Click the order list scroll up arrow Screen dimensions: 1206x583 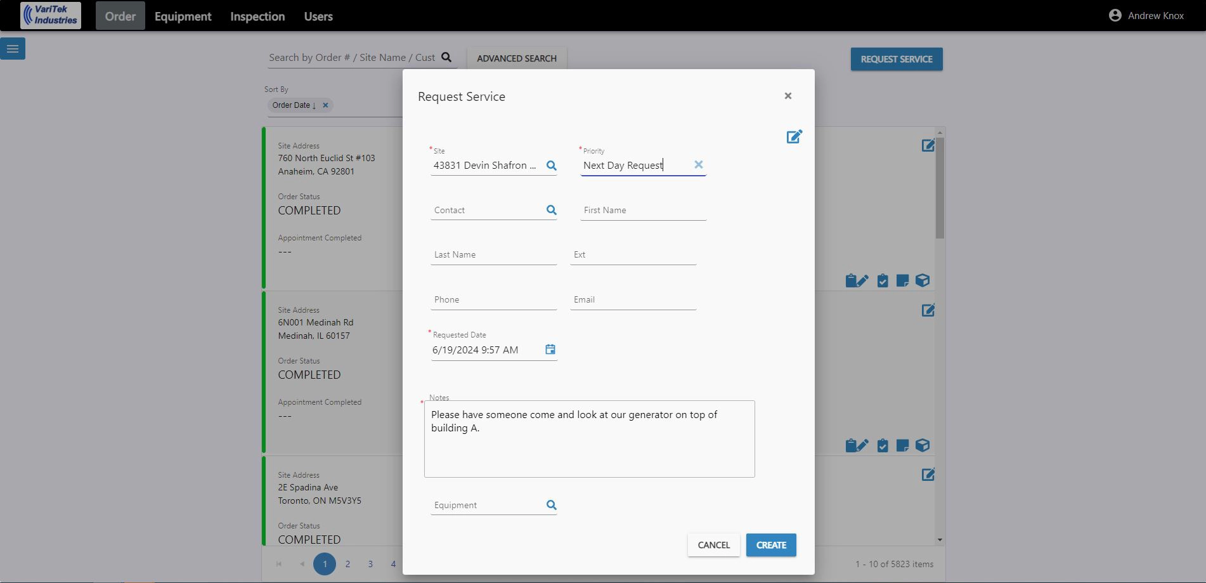940,133
